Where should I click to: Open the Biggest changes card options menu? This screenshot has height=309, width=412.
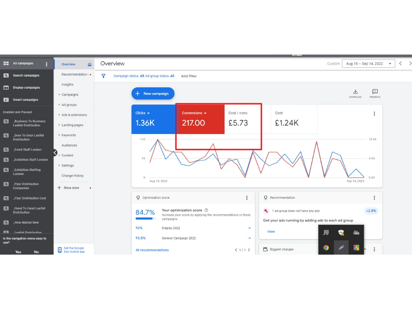pos(374,249)
